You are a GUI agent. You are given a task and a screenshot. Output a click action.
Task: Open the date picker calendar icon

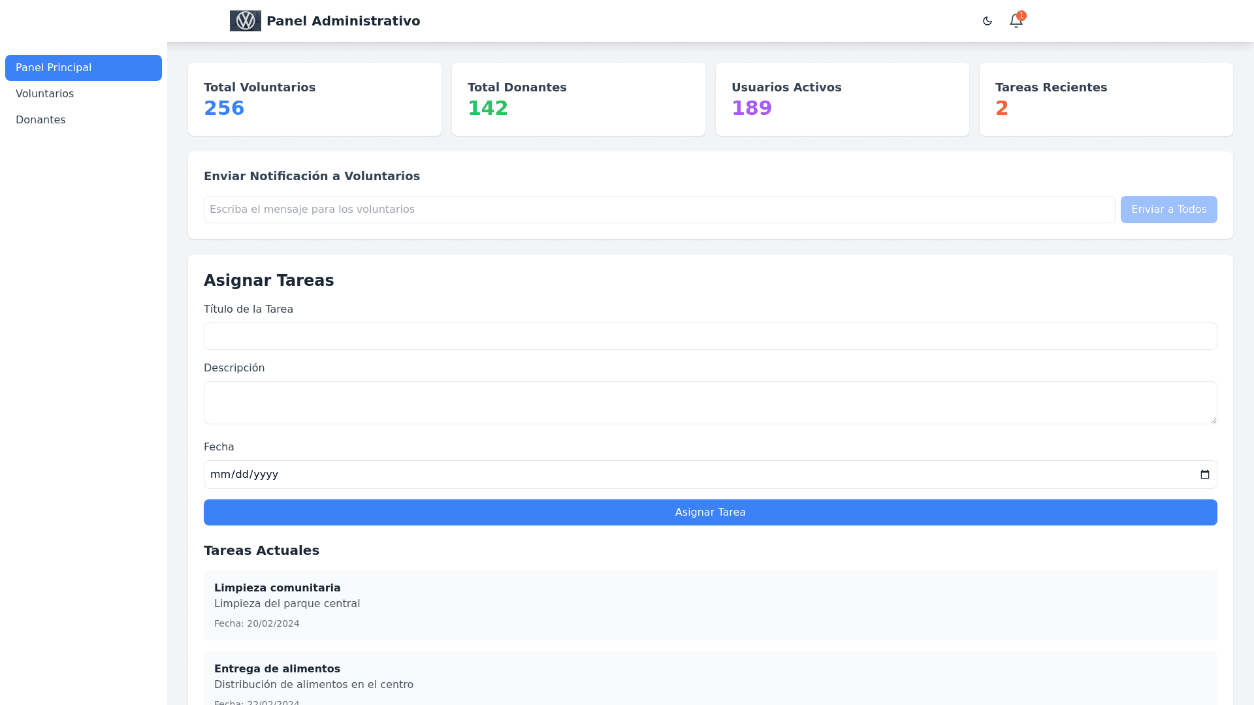[x=1204, y=475]
